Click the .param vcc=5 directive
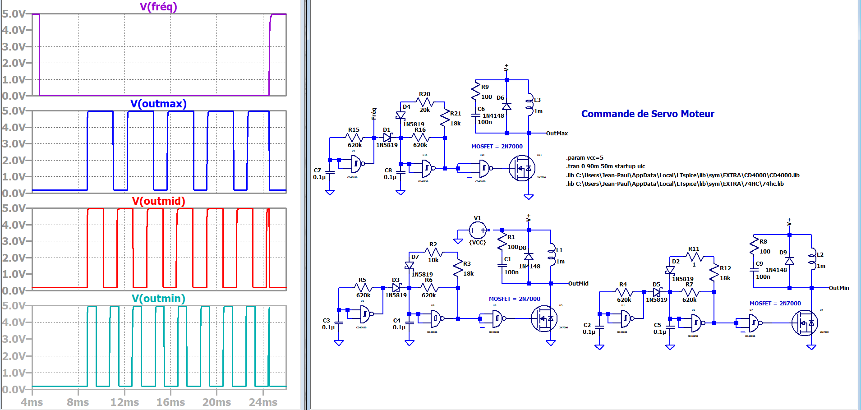The height and width of the screenshot is (410, 861). pos(585,158)
